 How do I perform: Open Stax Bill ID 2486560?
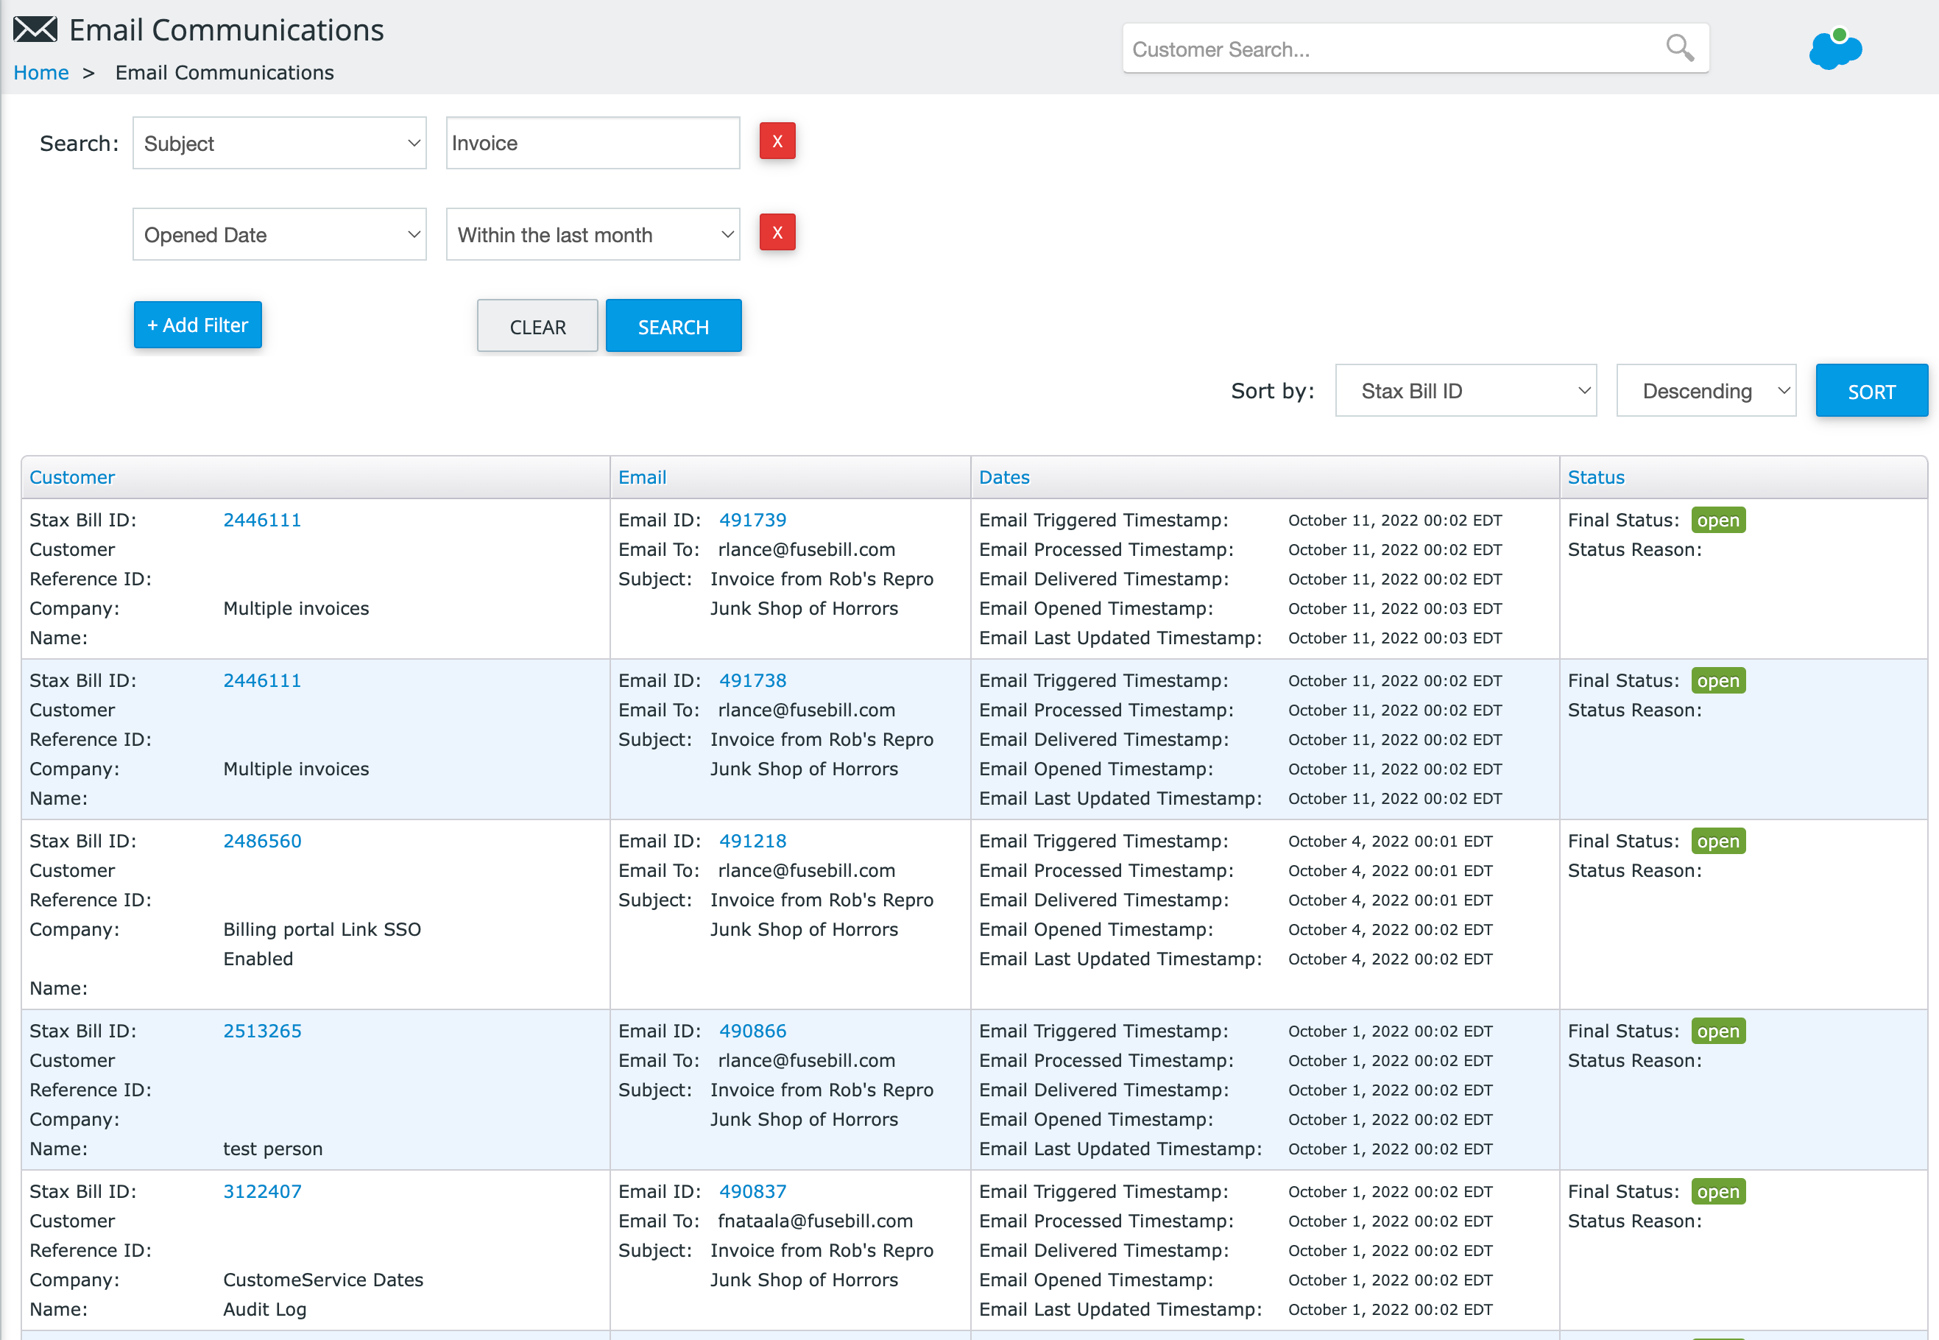(x=262, y=842)
